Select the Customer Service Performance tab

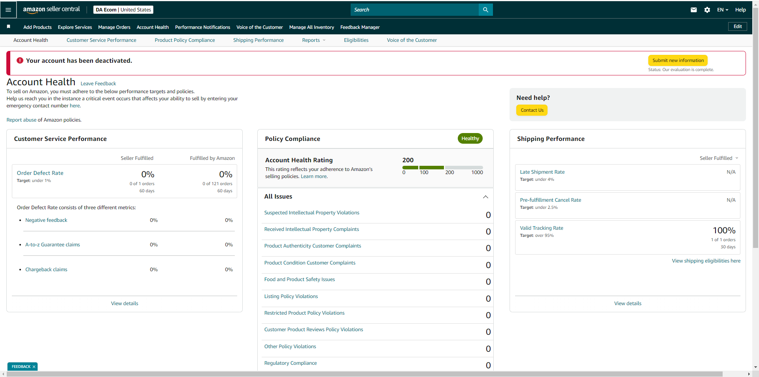[101, 40]
